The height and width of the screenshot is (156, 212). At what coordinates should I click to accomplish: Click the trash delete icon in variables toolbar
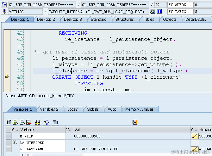click(x=9, y=122)
